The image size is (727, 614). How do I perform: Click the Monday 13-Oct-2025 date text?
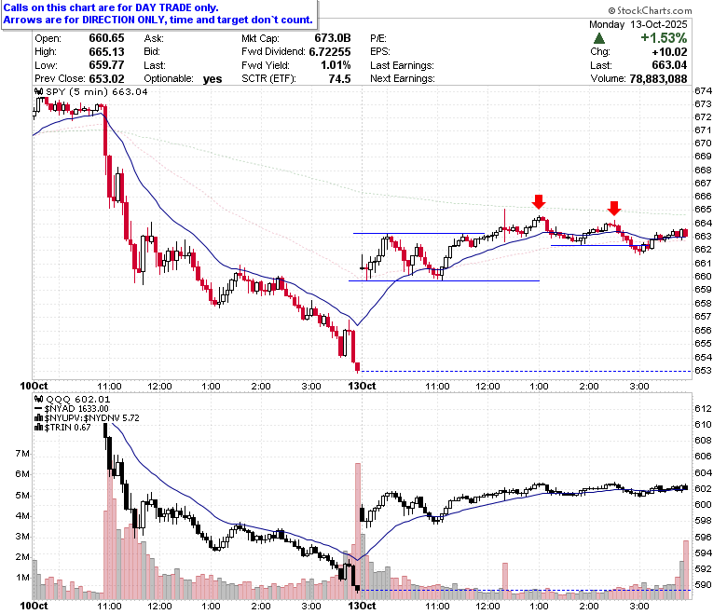click(638, 24)
